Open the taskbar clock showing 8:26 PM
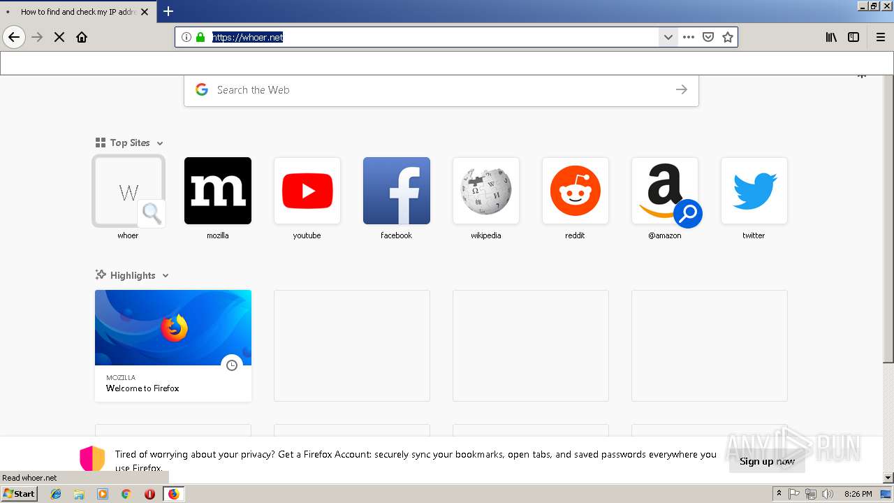 [x=858, y=494]
